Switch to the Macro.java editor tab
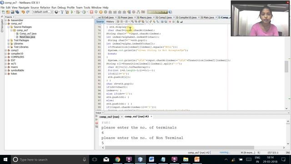This screenshot has width=291, height=164. point(145,17)
